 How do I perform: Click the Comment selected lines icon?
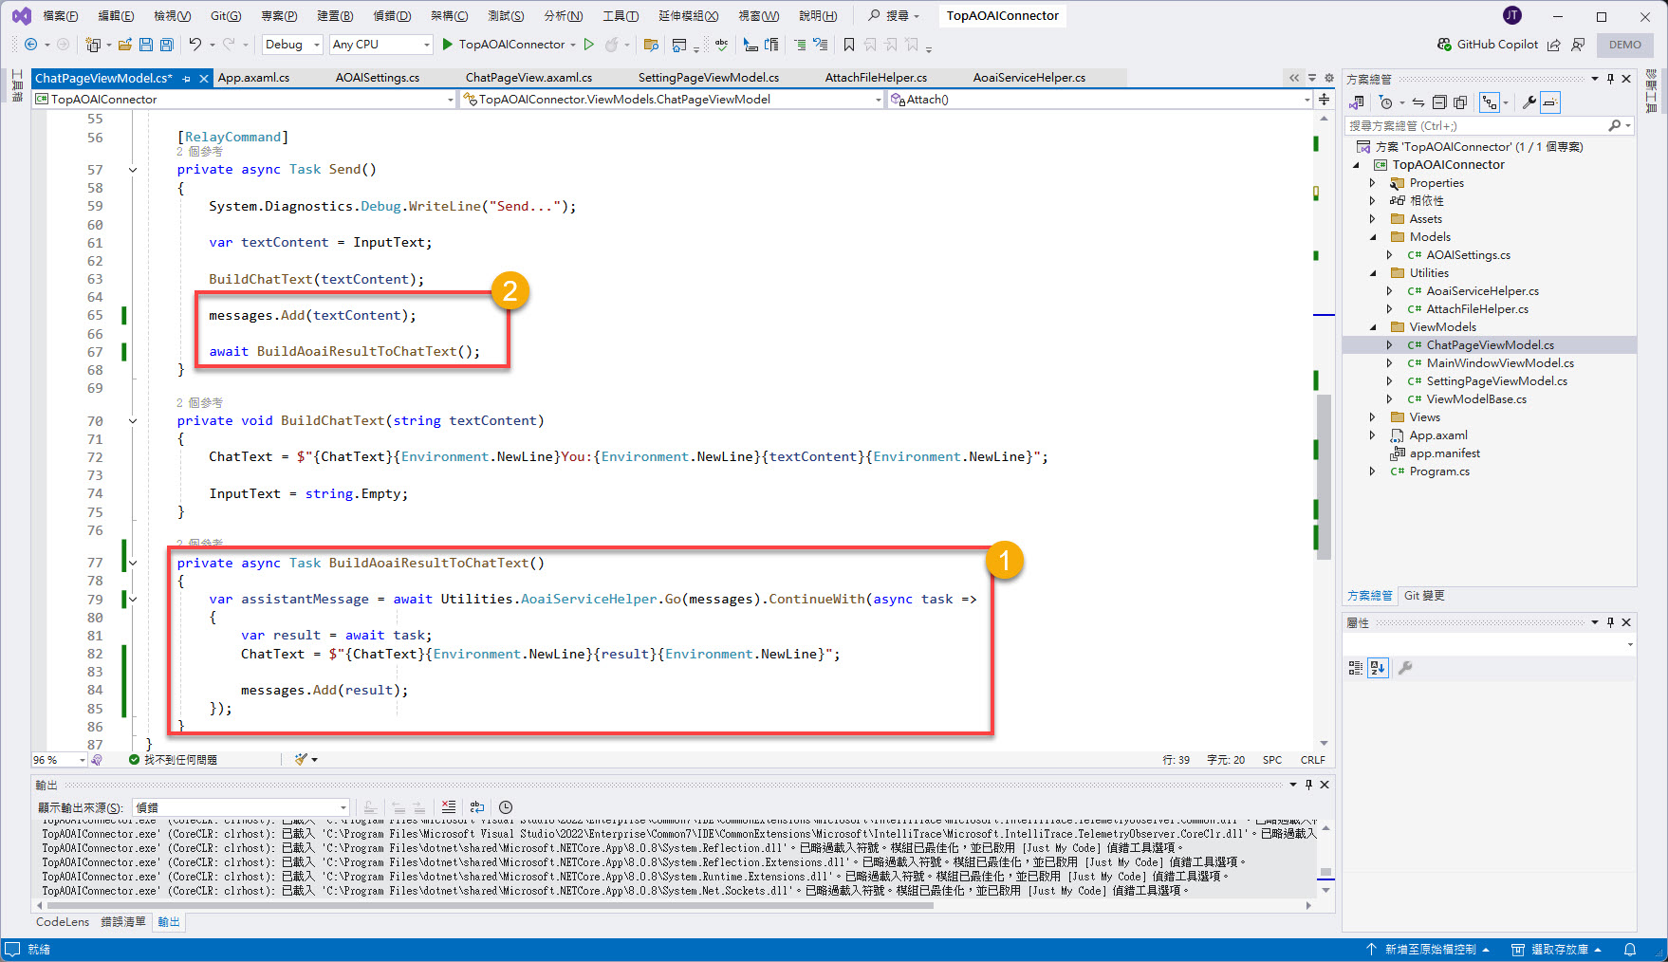click(x=800, y=45)
